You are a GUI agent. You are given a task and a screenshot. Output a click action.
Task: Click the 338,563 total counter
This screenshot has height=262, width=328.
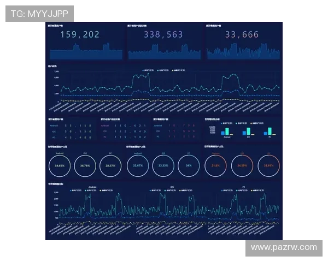pos(163,35)
